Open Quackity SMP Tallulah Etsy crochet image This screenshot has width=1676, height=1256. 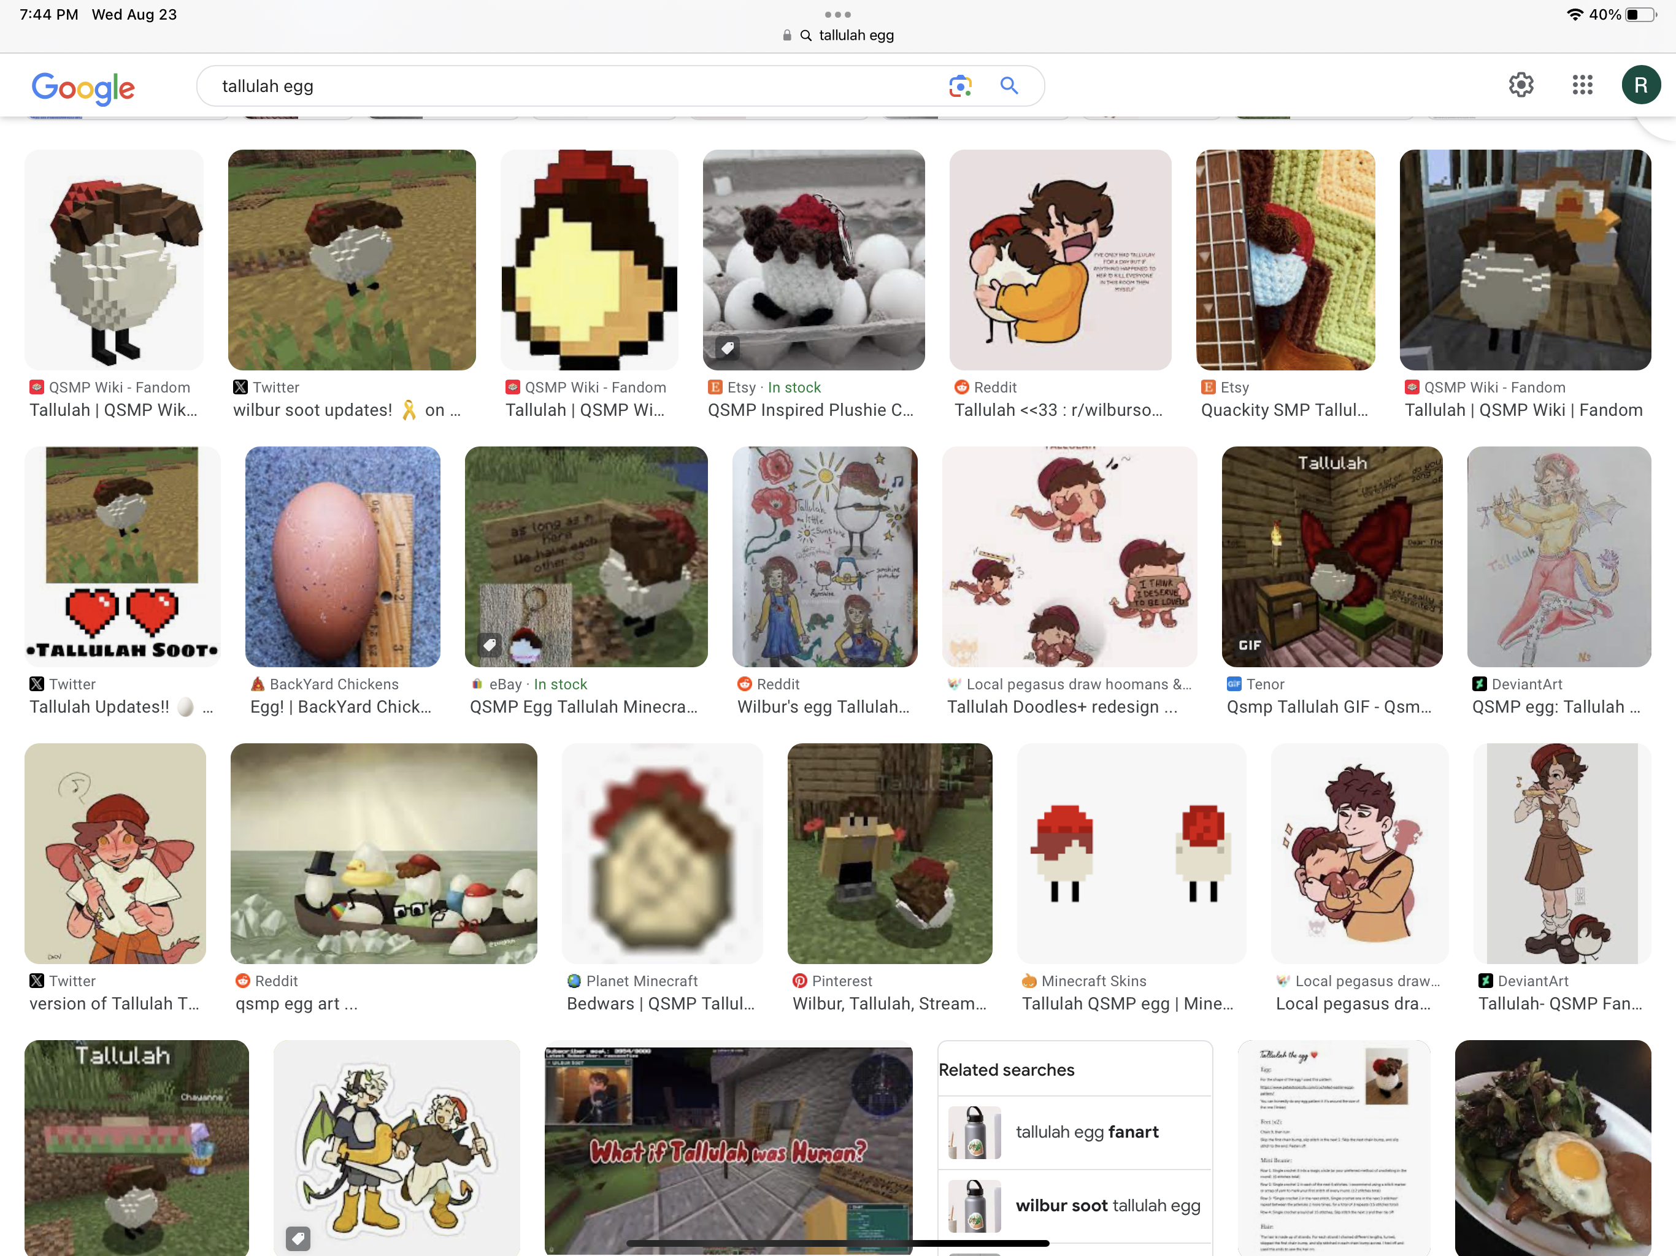[x=1285, y=260]
